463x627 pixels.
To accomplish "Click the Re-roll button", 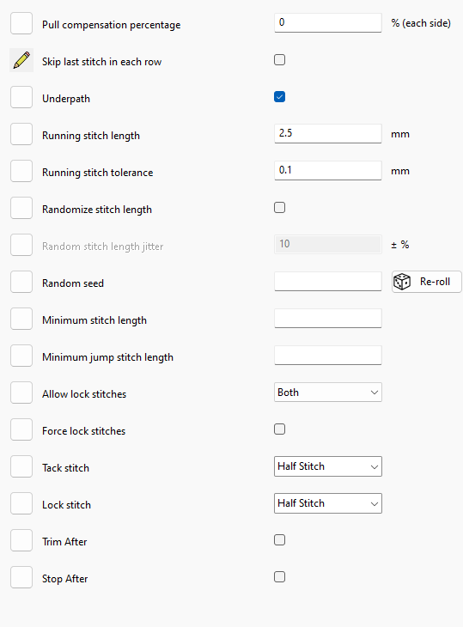I will (x=427, y=282).
